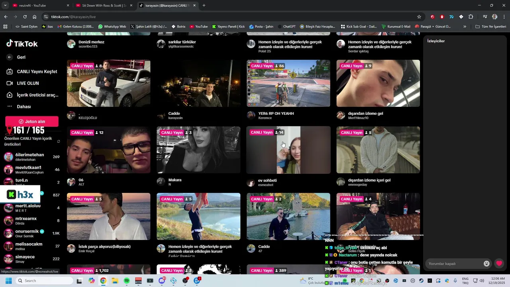Open the Windows Start menu

(8, 281)
